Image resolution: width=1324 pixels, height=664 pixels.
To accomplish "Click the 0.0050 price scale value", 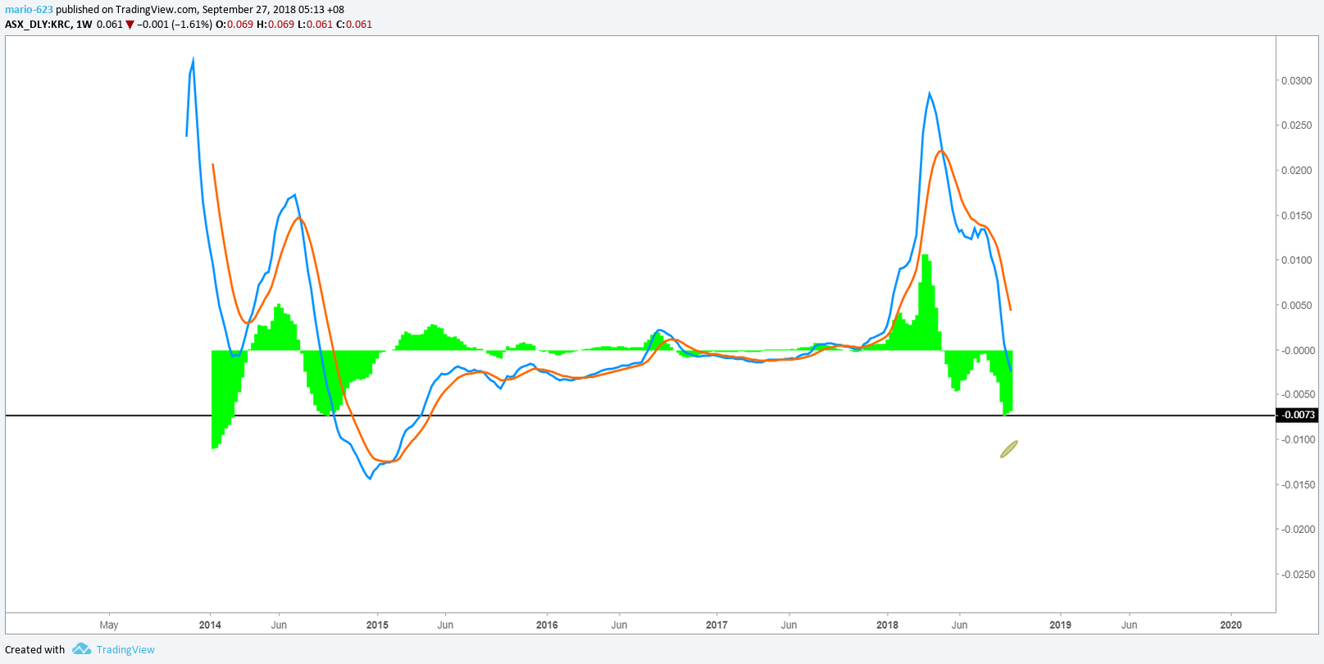I will tap(1296, 305).
